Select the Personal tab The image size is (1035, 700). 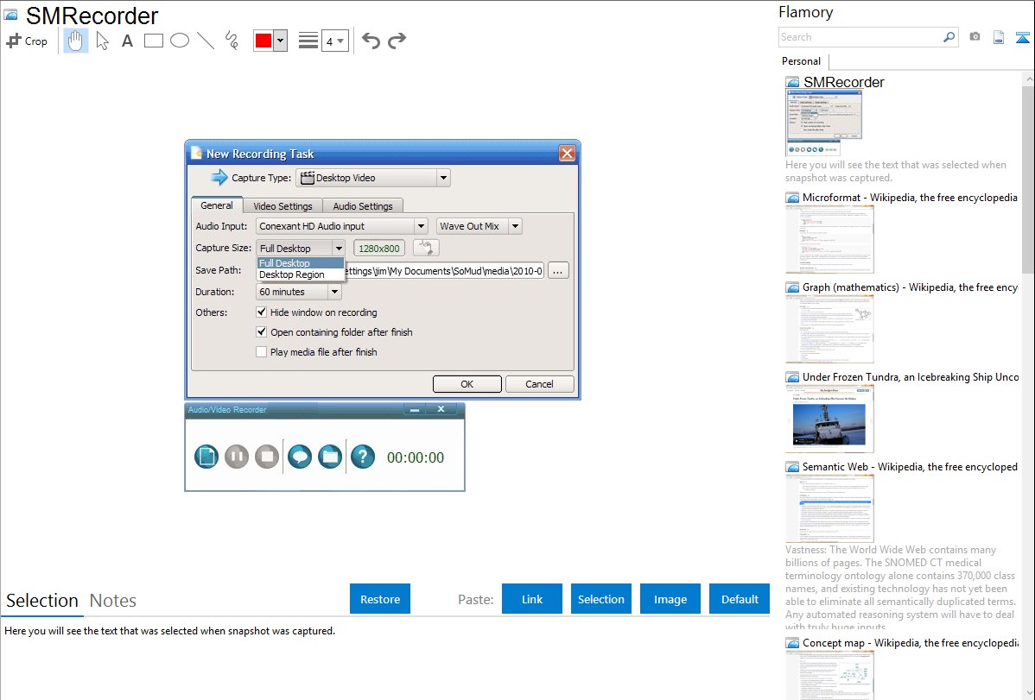pos(802,61)
